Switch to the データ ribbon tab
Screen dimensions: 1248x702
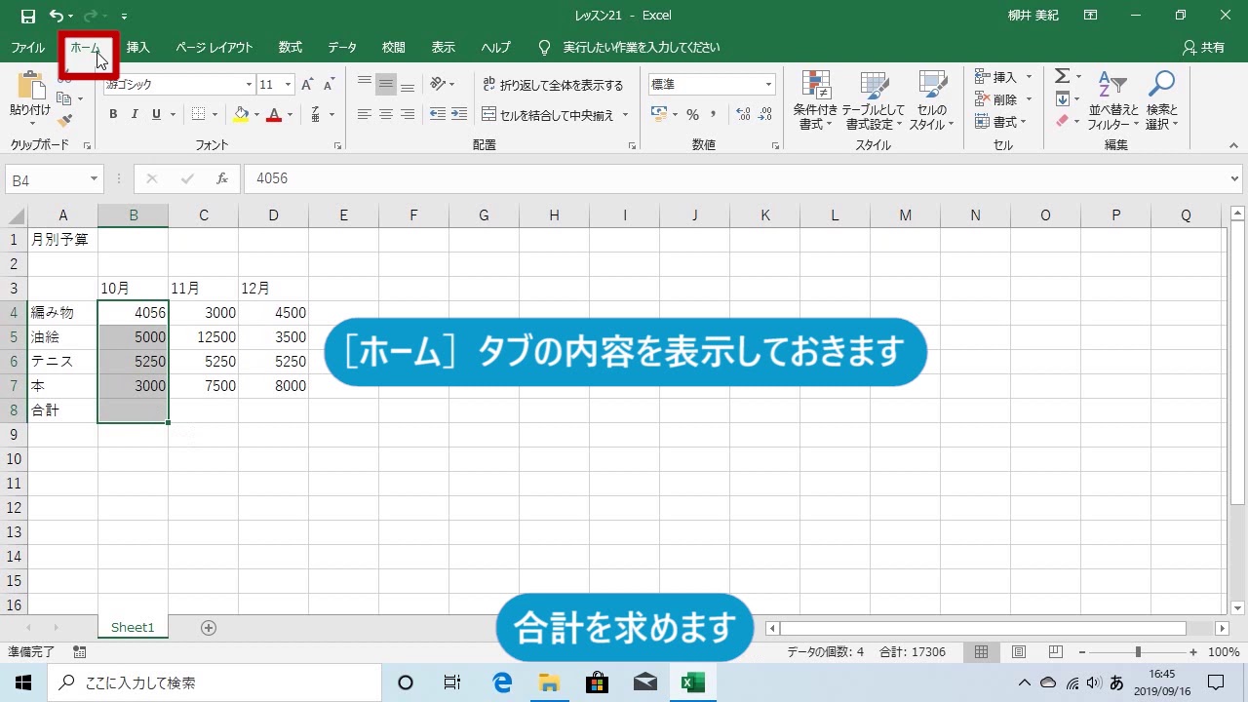(341, 46)
